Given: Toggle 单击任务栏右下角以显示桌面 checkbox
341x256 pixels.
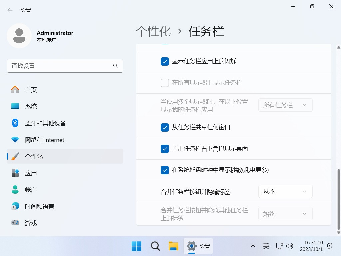Looking at the screenshot, I should (165, 149).
